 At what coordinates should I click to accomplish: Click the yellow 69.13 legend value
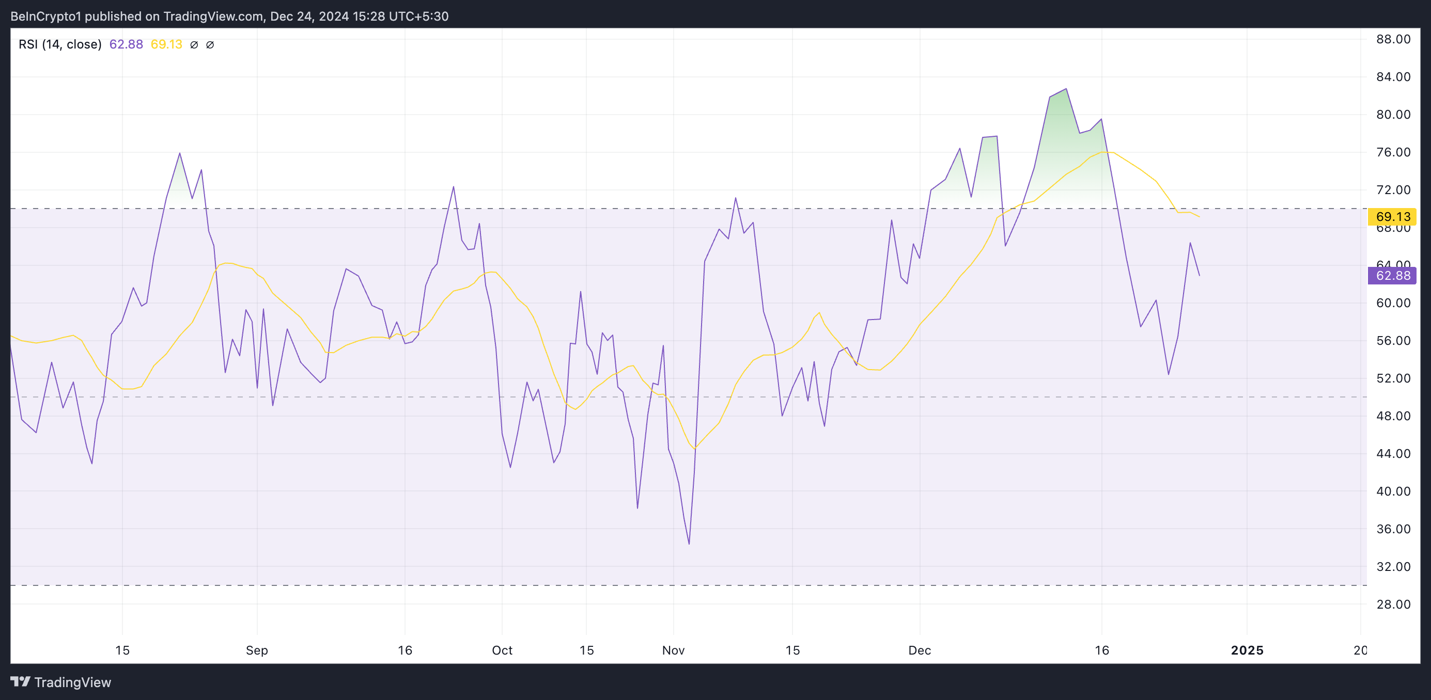(166, 44)
